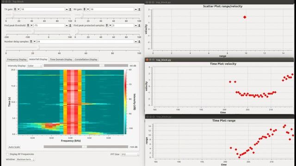
Task: Click Number delay samples double-up arrow
Action: coord(139,41)
